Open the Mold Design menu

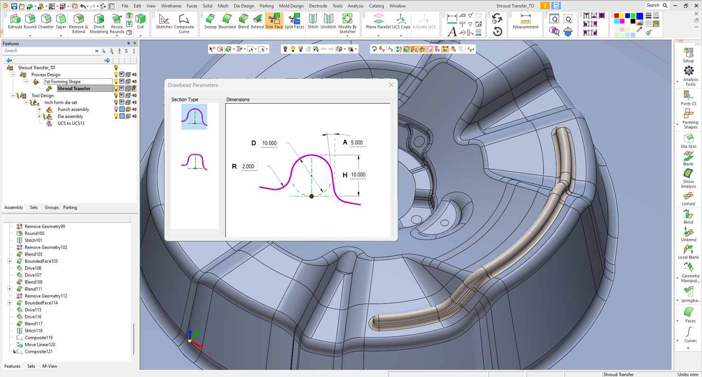click(291, 6)
